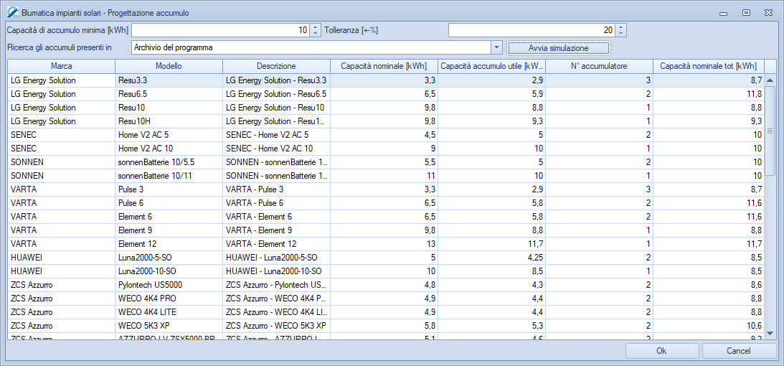Select sonnenBatterie 10/11 model cell
Screen dimensions: 784x366
coord(169,176)
